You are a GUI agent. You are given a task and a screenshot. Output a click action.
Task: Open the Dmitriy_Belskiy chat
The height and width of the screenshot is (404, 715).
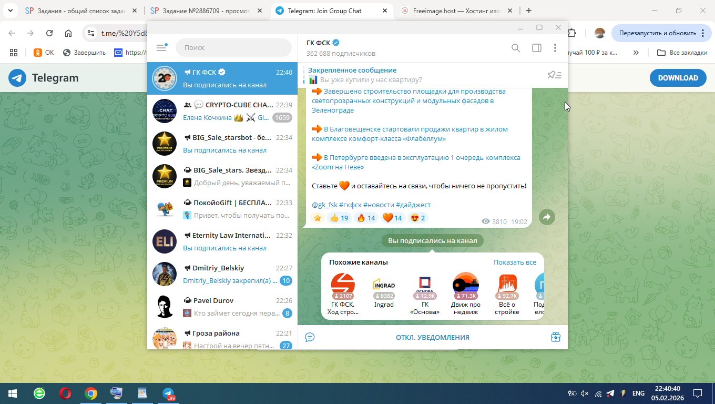(222, 274)
